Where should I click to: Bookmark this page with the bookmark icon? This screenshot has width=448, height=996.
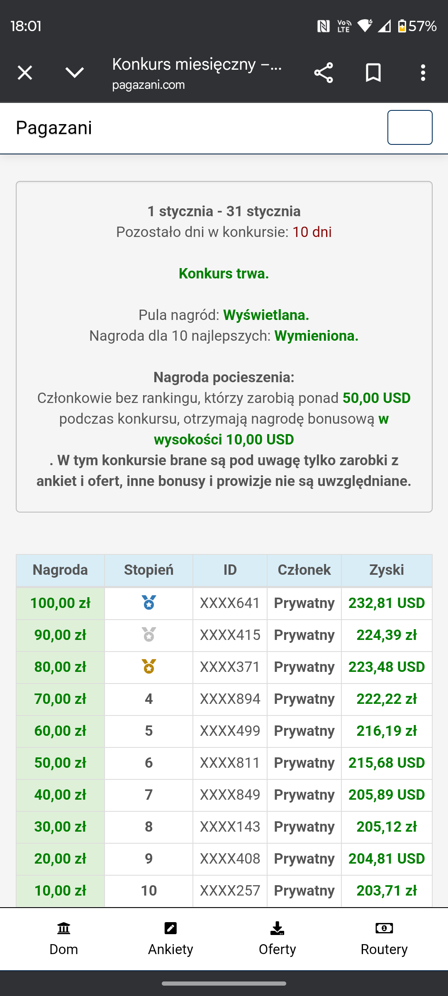373,73
